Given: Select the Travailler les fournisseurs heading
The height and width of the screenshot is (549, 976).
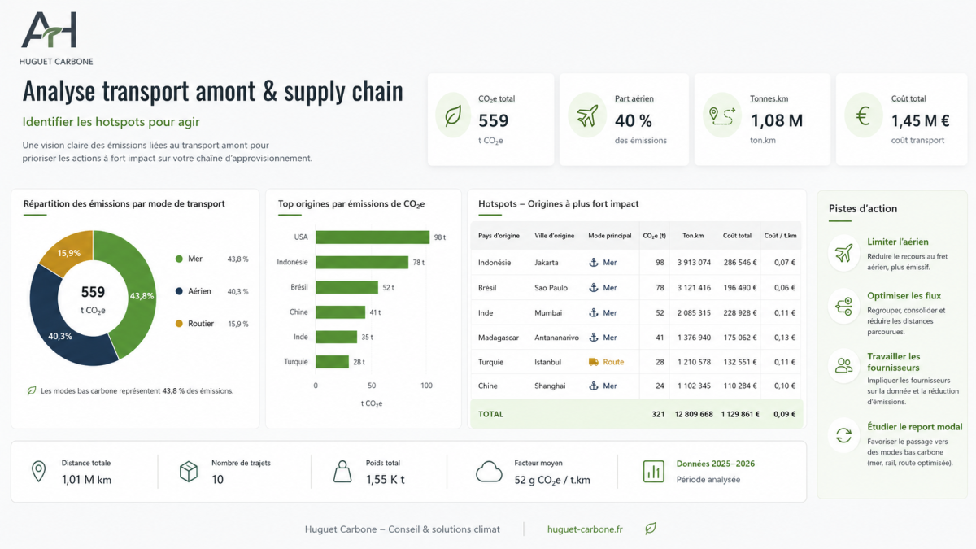Looking at the screenshot, I should click(894, 362).
